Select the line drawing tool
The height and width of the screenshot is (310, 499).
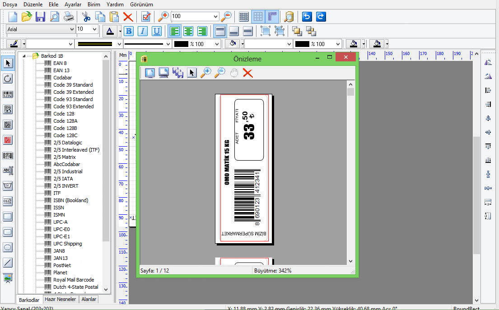pos(8,263)
